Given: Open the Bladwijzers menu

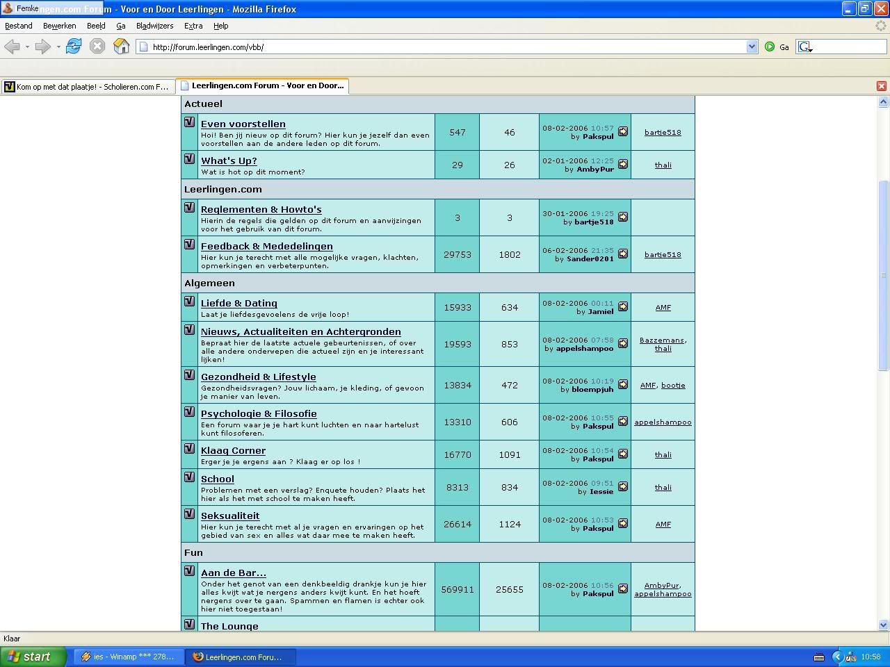Looking at the screenshot, I should coord(154,26).
